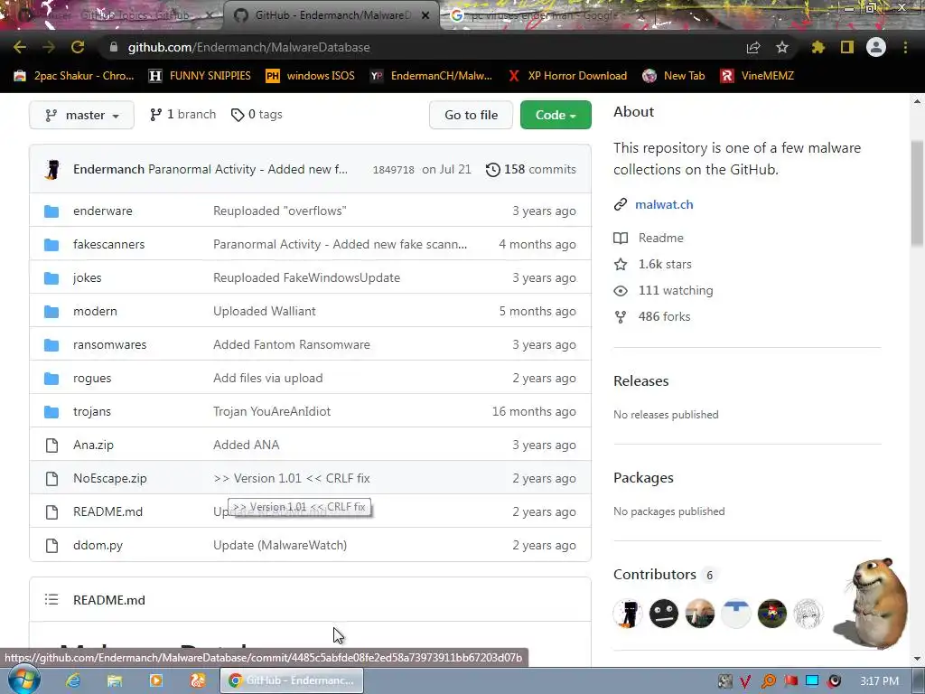Screen dimensions: 925x694
Task: Open the 2pac Shakur bookmark
Action: pyautogui.click(x=74, y=76)
